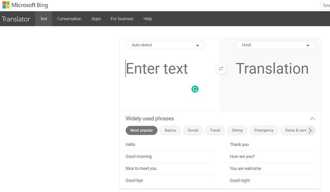The image size is (330, 192).
Task: Open For business page
Action: point(122,19)
